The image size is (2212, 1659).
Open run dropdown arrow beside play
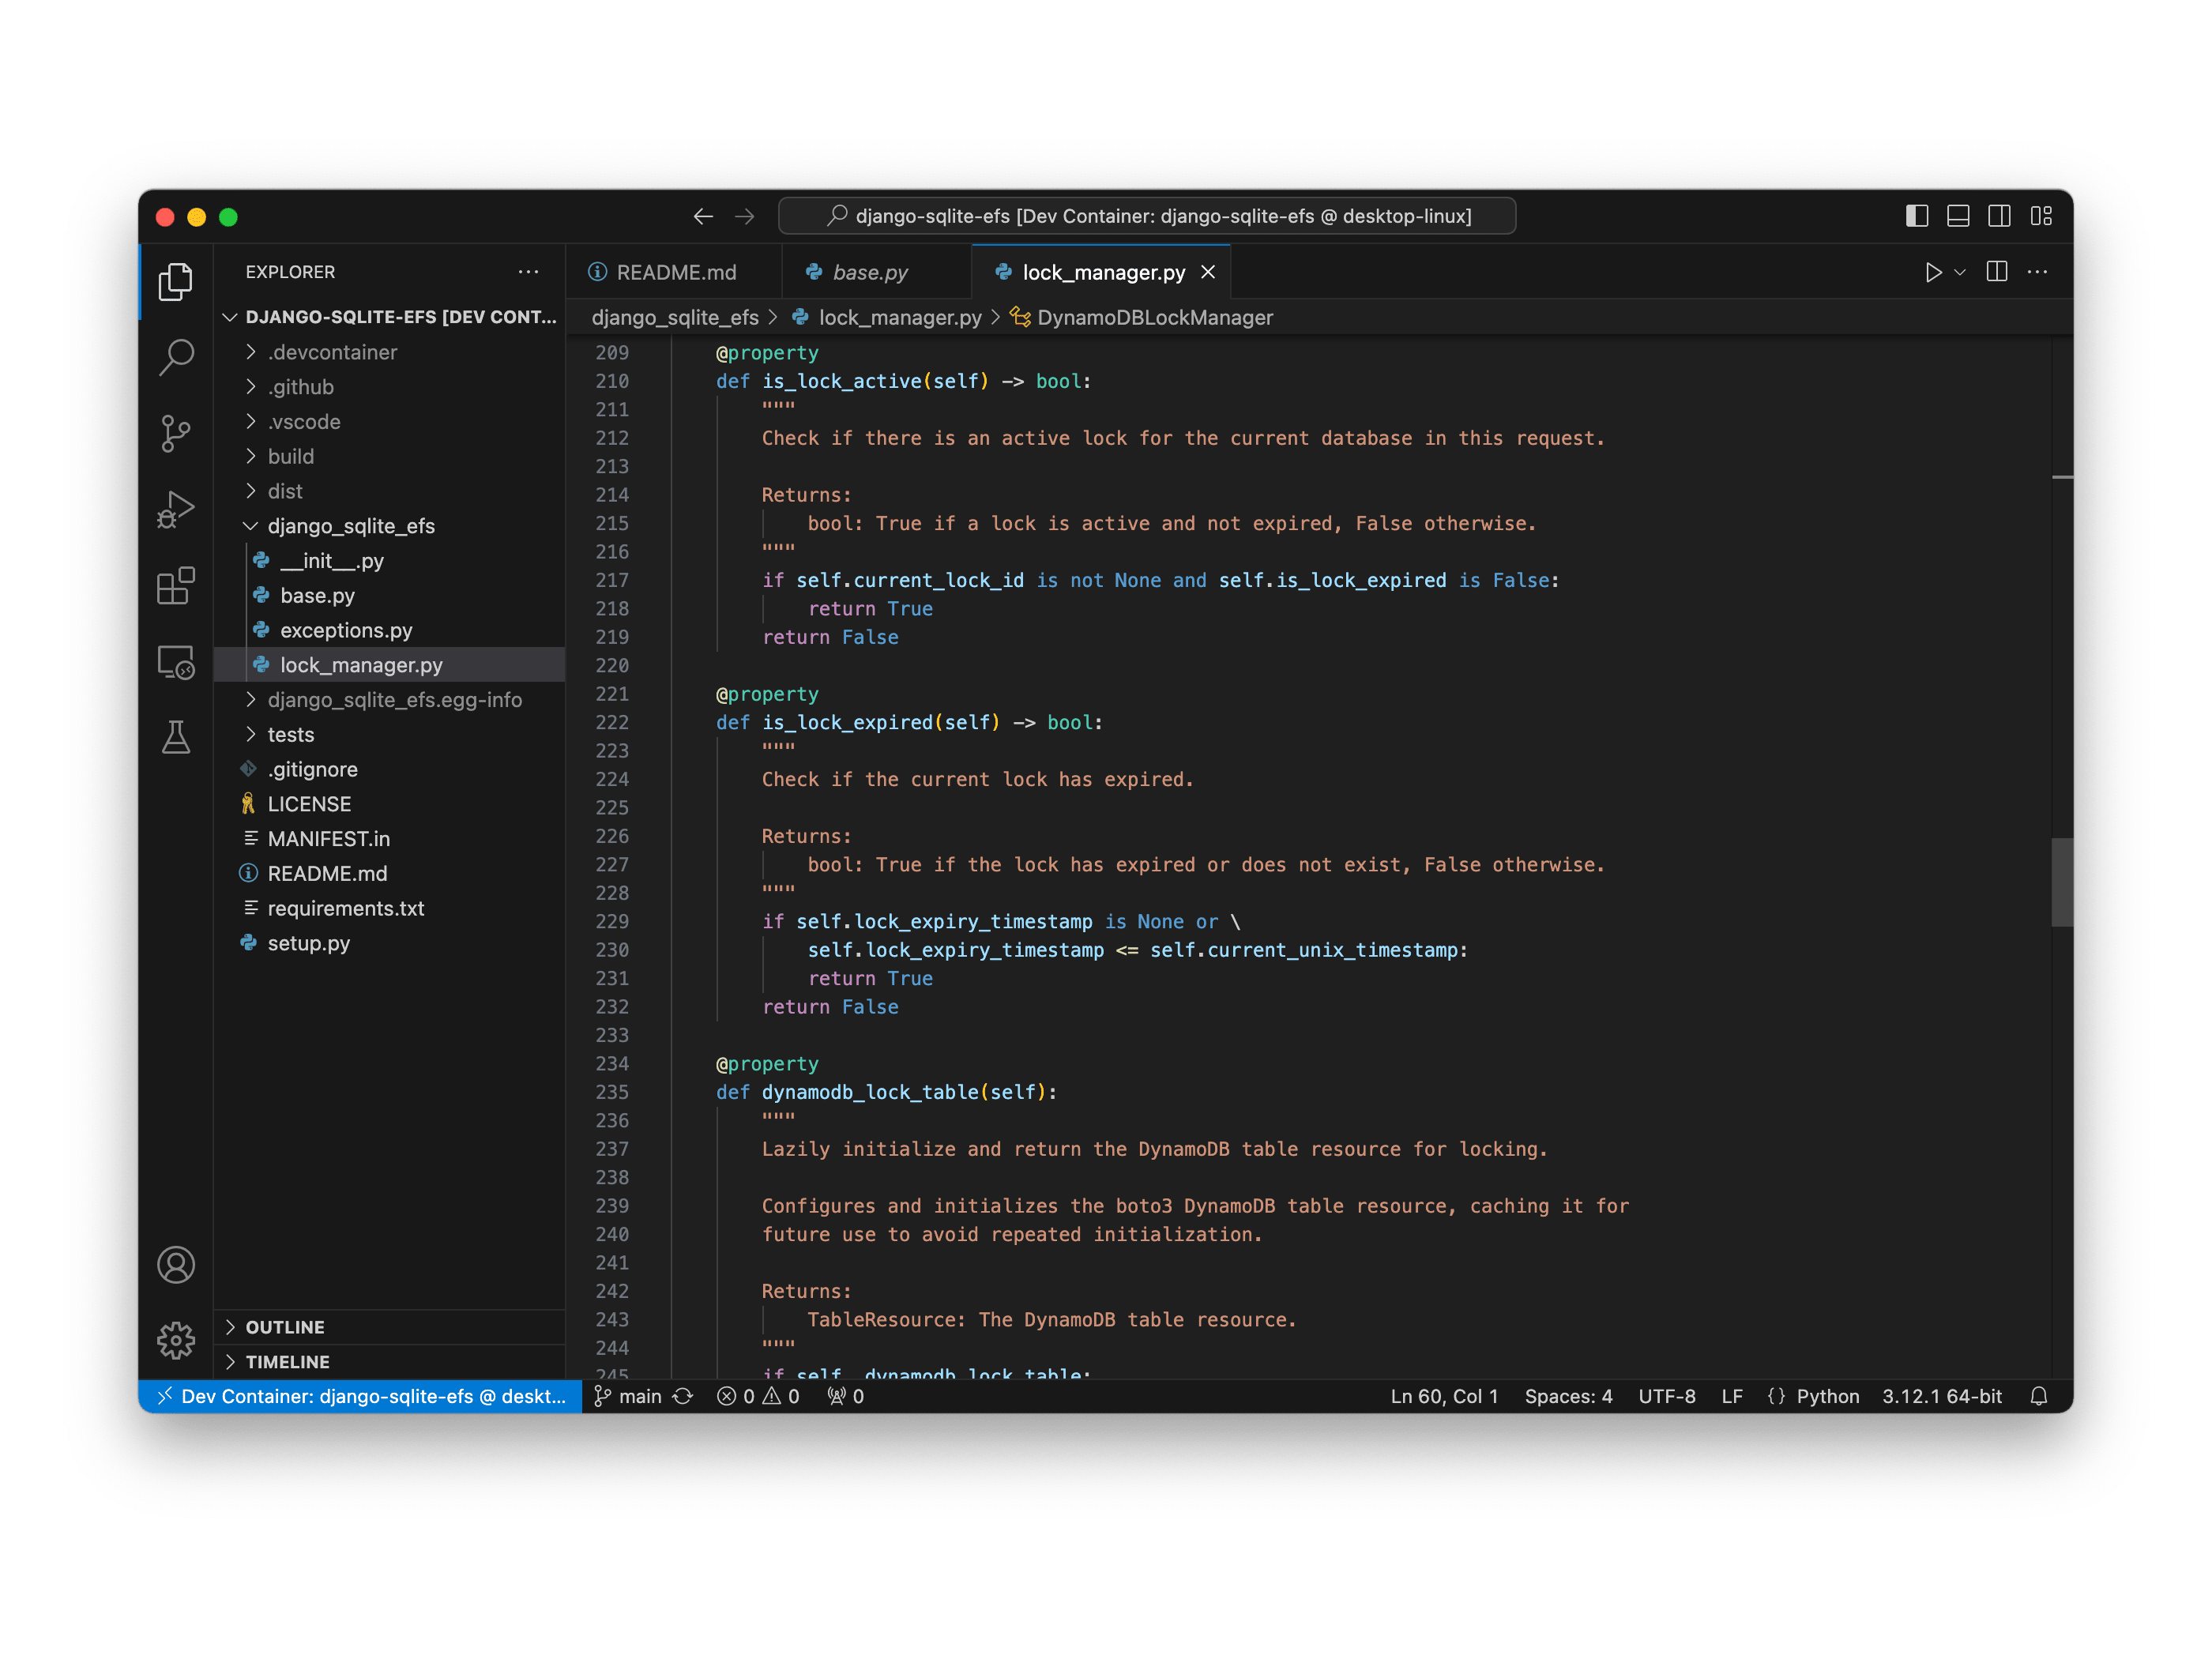[1960, 272]
